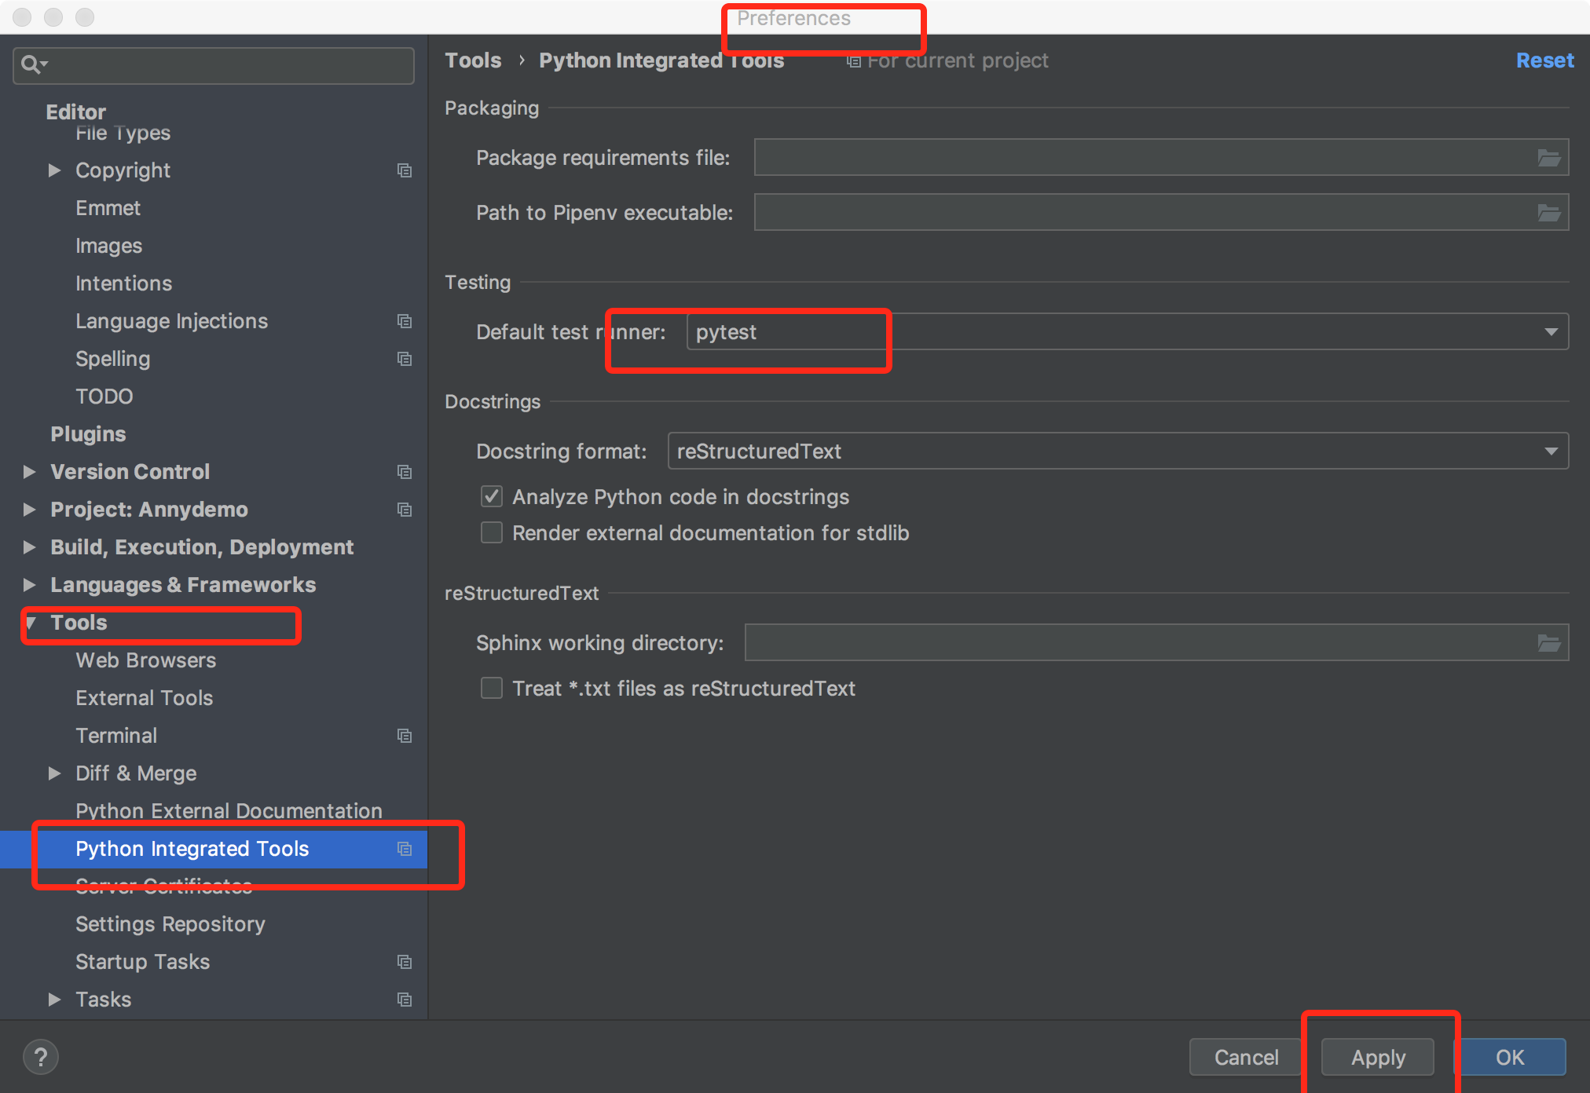Click the For current project icon
The width and height of the screenshot is (1590, 1093).
click(853, 60)
